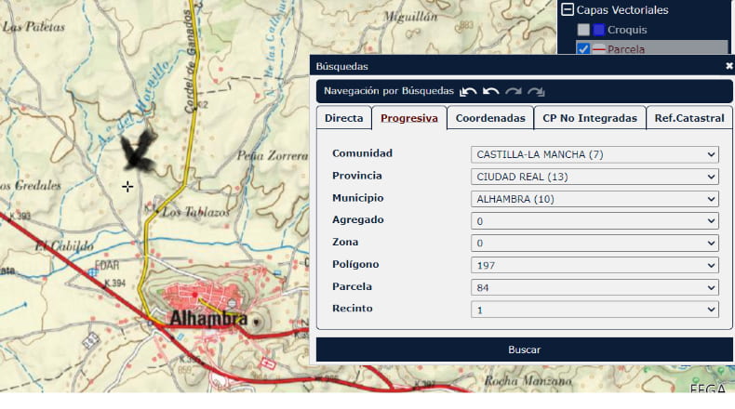Screen dimensions: 735x409
Task: Click the blue Croquis color swatch
Action: 598,30
